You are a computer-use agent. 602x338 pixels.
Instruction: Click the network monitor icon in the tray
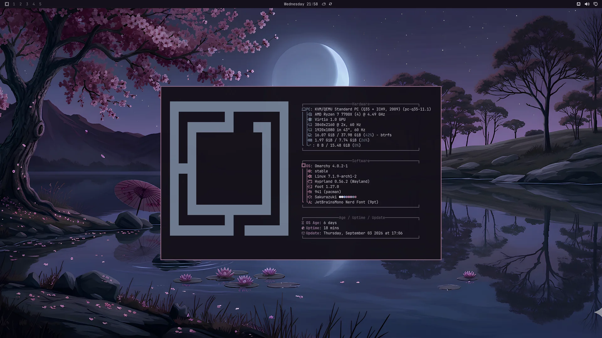(x=595, y=4)
